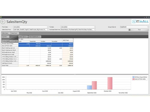Select the MK Single Burner Small row
Viewport: 150px width, 112px height.
click(10, 55)
